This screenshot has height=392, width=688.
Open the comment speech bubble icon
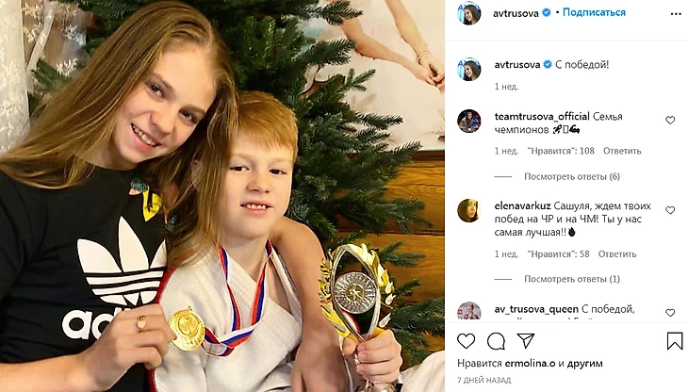[496, 341]
